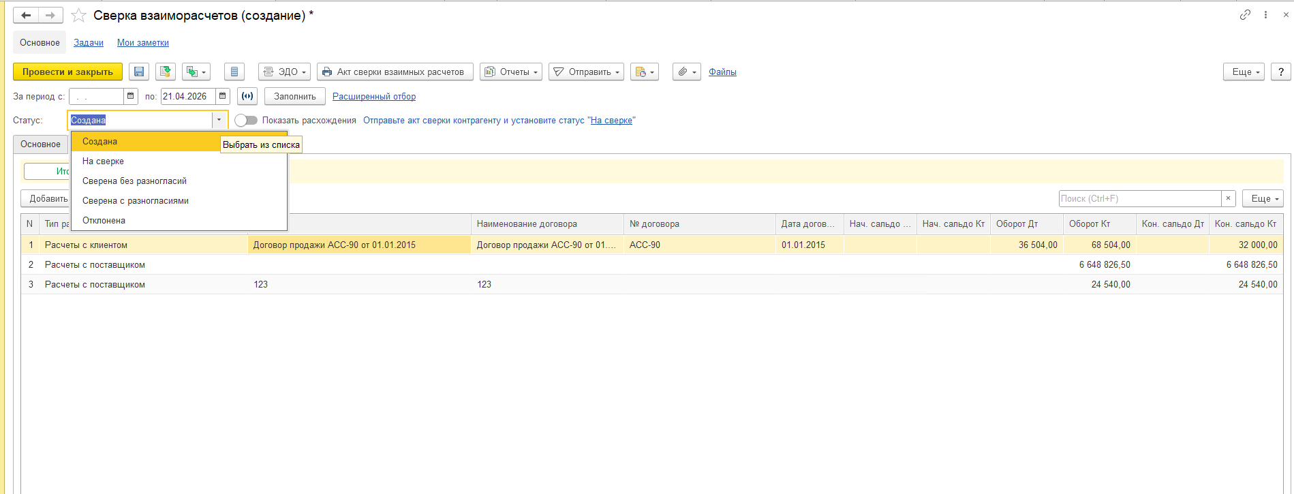This screenshot has height=494, width=1294.
Task: Click the "На сверке" status hyperlink
Action: pyautogui.click(x=611, y=120)
